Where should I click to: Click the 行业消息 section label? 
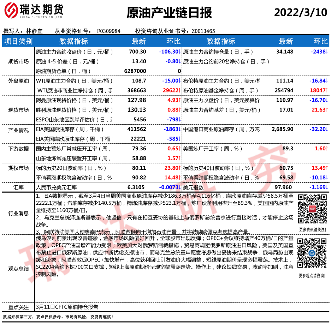pyautogui.click(x=18, y=213)
